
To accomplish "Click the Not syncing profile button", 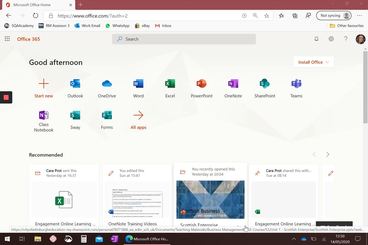I will [x=334, y=16].
